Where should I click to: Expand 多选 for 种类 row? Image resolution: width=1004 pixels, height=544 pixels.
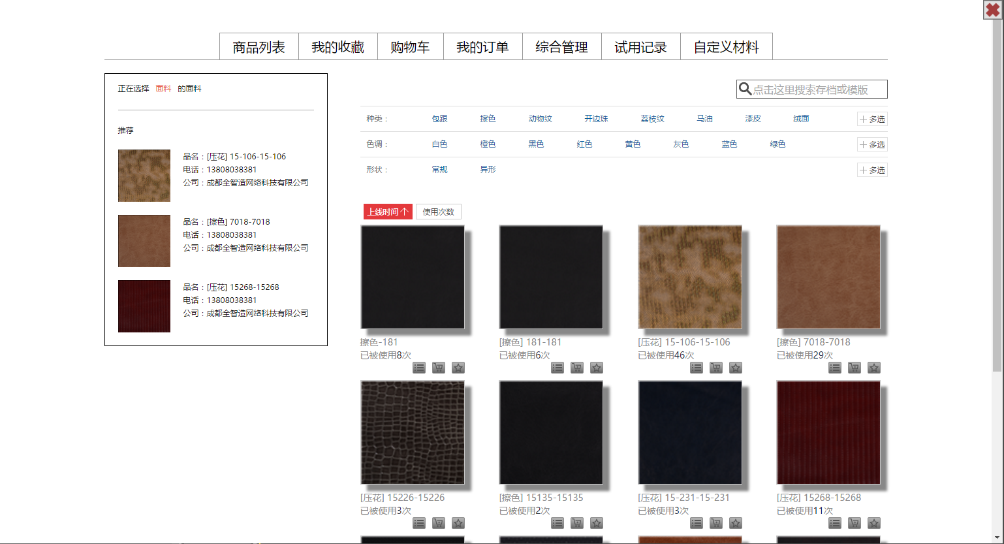pos(872,120)
